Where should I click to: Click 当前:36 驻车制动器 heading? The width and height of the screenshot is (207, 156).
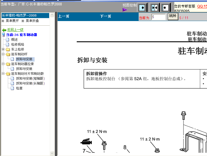pyautogui.click(x=22, y=35)
